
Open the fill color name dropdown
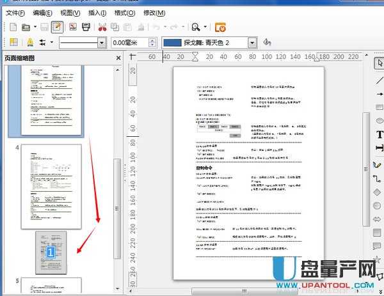(252, 43)
